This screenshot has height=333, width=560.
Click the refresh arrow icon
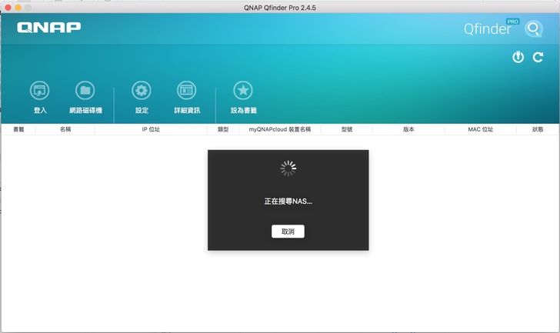click(x=538, y=58)
